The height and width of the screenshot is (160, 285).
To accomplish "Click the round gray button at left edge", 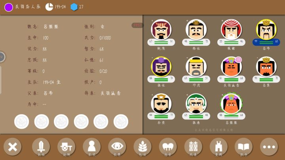I will (x=2, y=57).
